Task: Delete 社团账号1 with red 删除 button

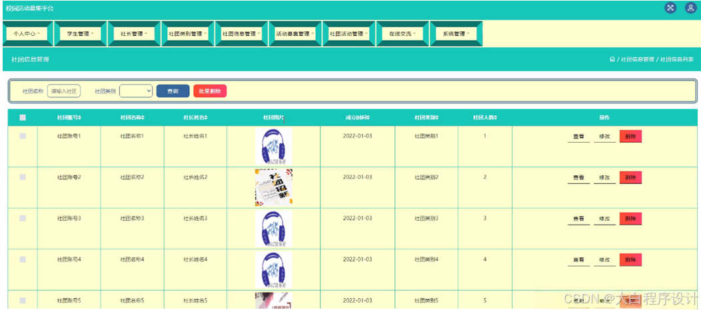Action: tap(631, 137)
